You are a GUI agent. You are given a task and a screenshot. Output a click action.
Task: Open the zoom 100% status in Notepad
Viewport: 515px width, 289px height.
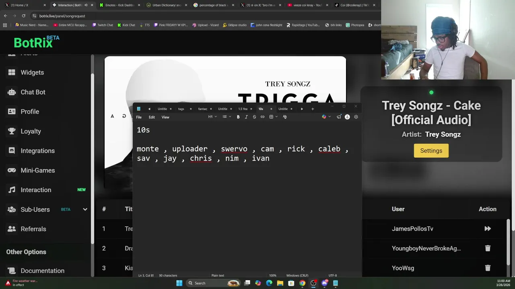[273, 275]
